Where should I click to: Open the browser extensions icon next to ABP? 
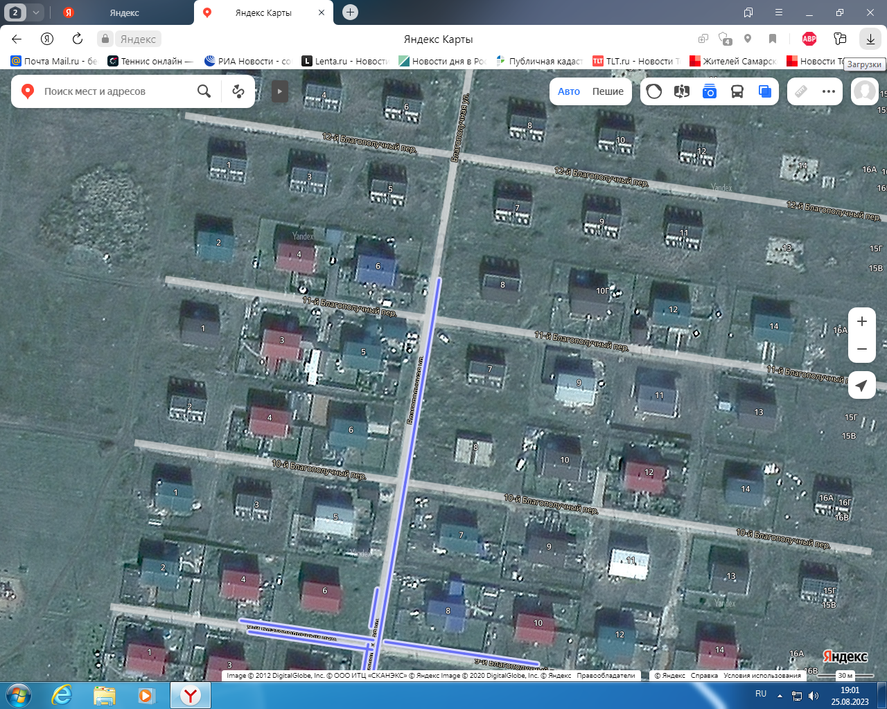(840, 39)
